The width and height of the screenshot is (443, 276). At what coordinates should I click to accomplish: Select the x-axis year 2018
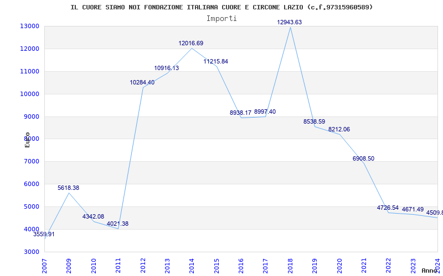click(290, 266)
